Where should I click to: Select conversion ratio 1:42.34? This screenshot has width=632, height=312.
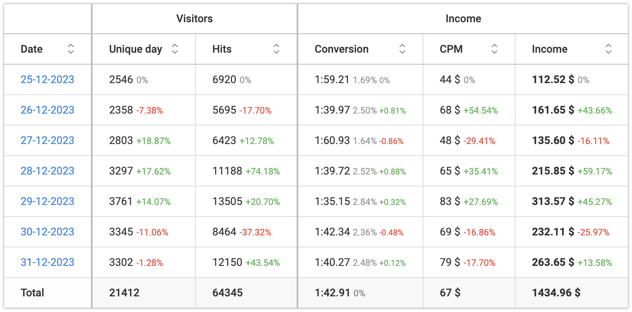[332, 232]
